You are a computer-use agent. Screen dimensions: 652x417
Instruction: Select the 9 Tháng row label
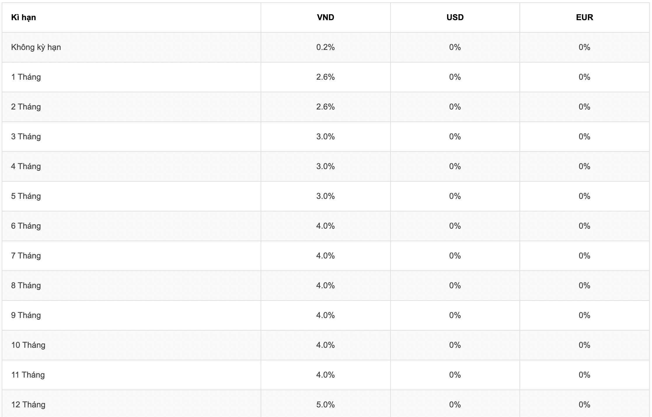26,315
